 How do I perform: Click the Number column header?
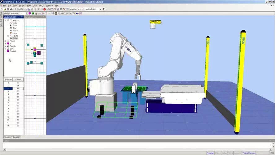(8, 80)
